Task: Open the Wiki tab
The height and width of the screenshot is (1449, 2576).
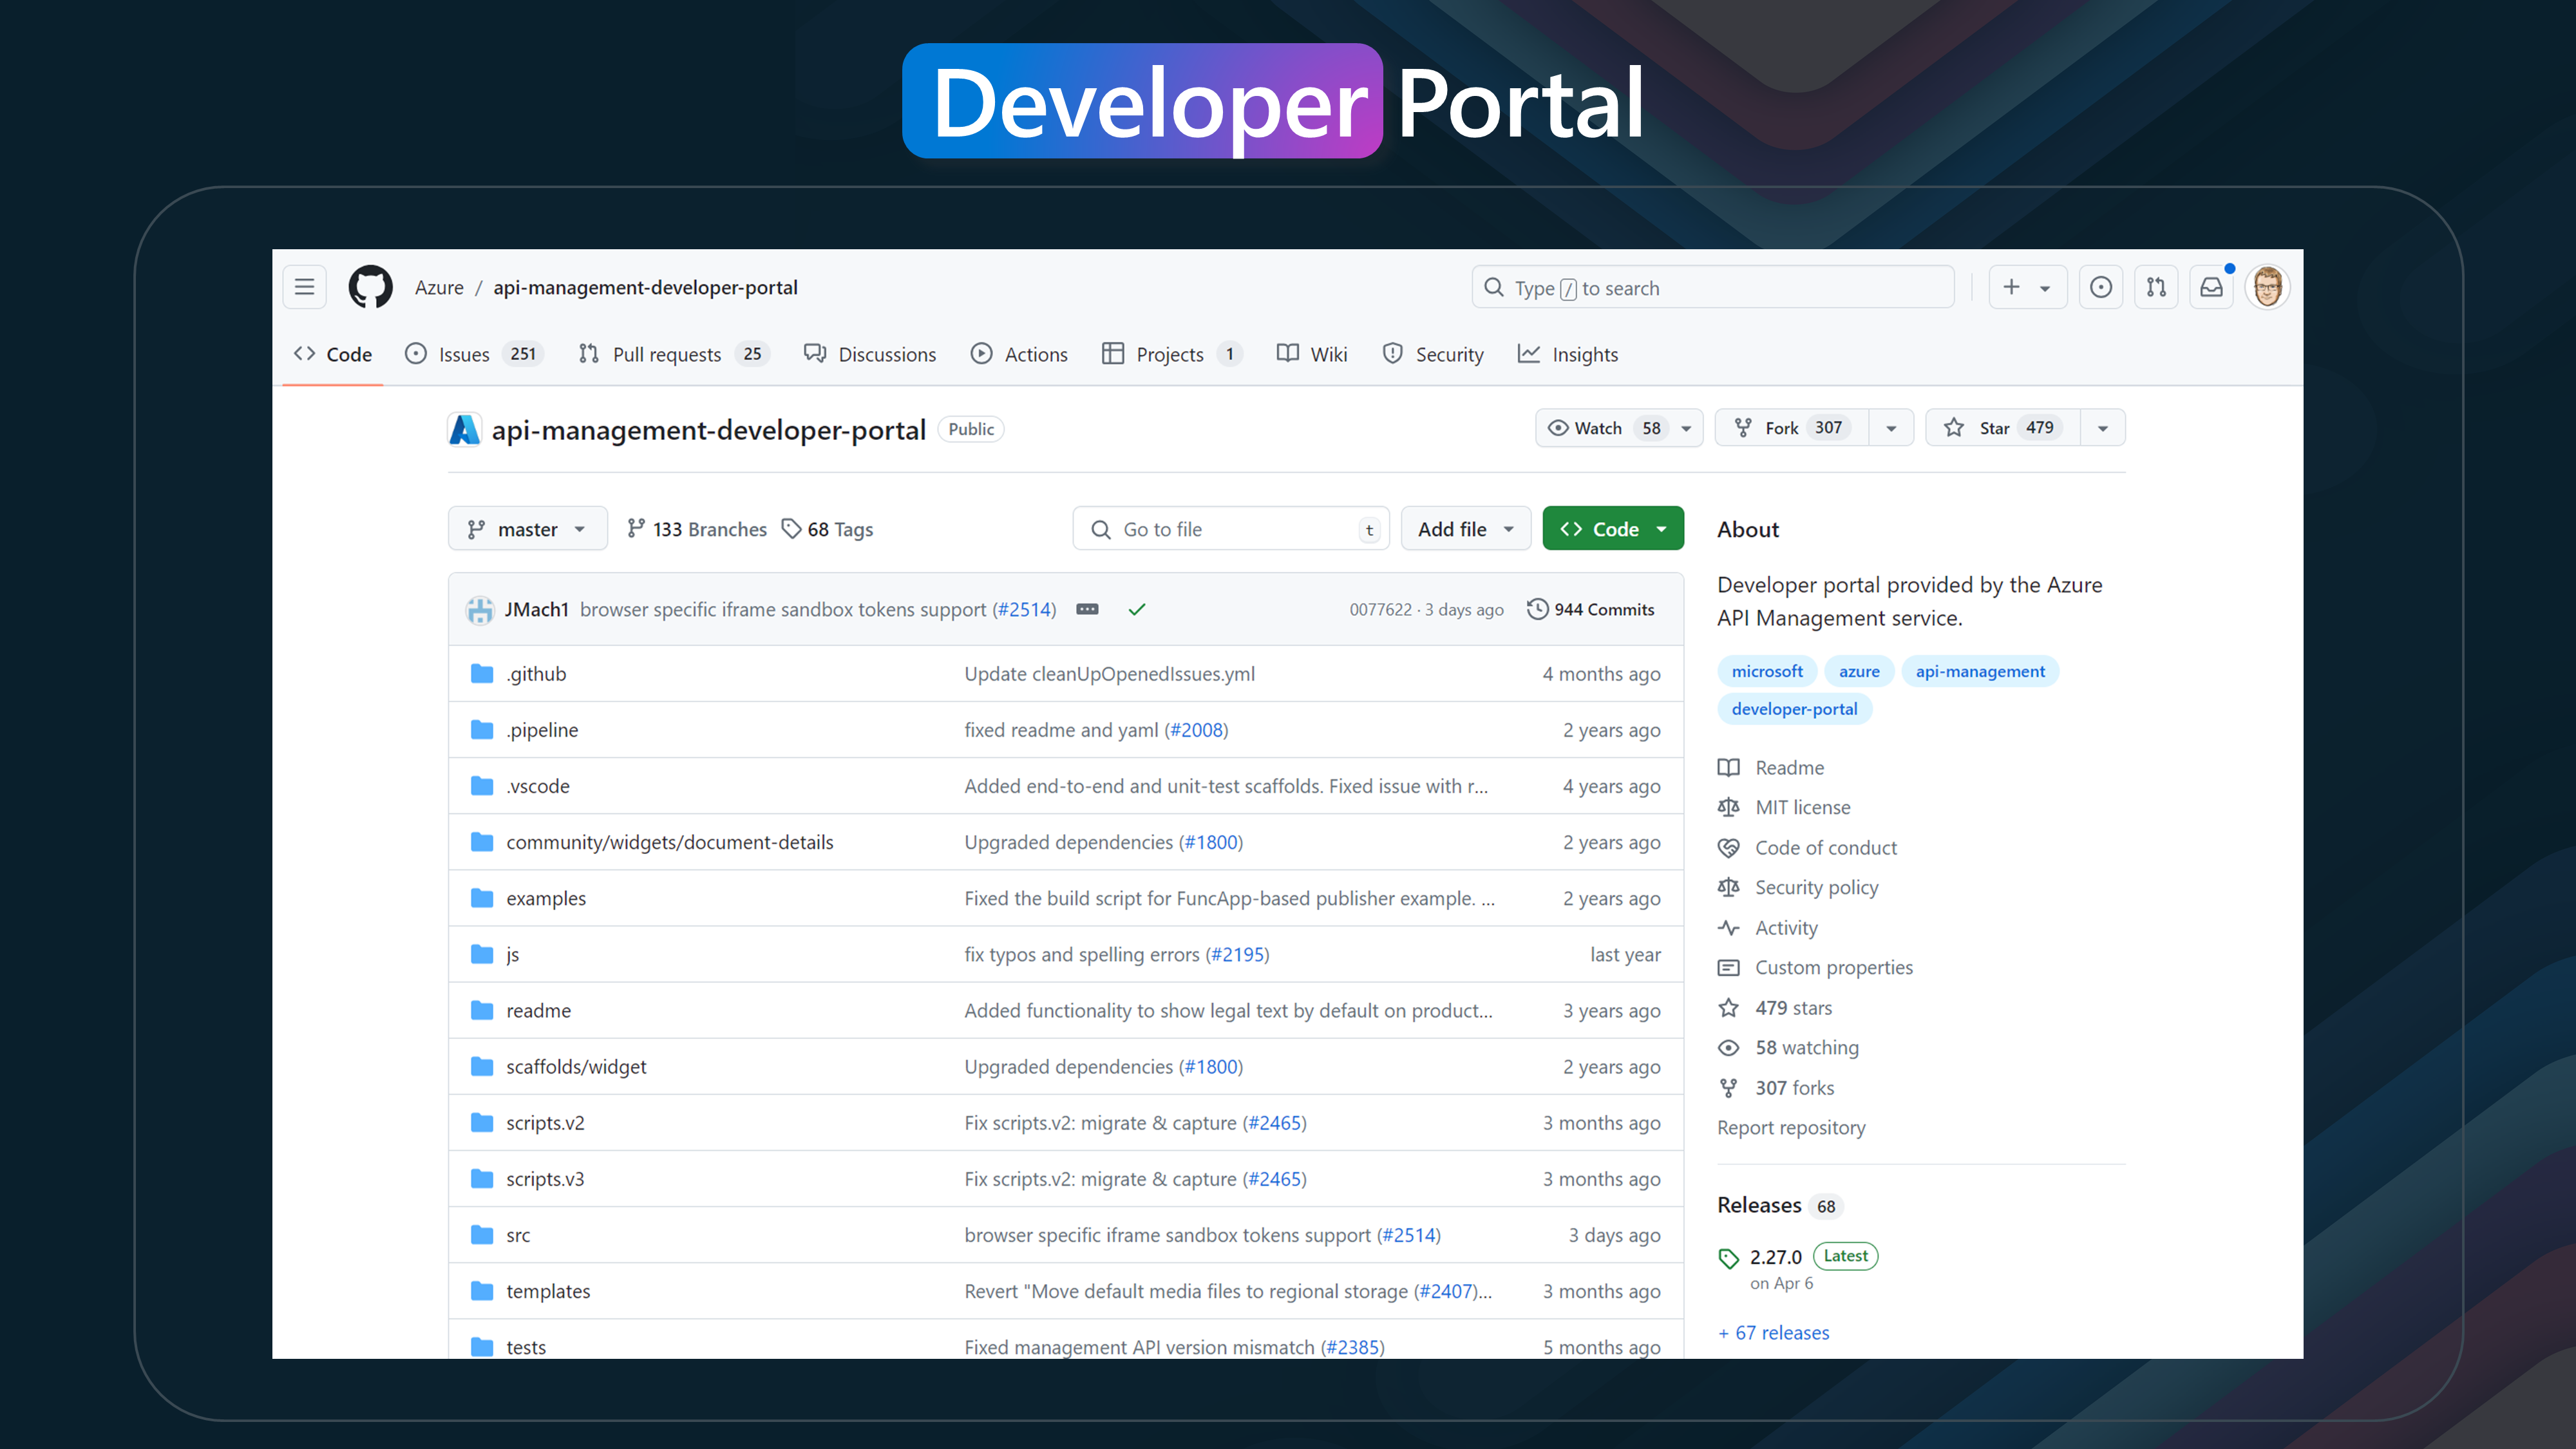Action: [x=1312, y=354]
